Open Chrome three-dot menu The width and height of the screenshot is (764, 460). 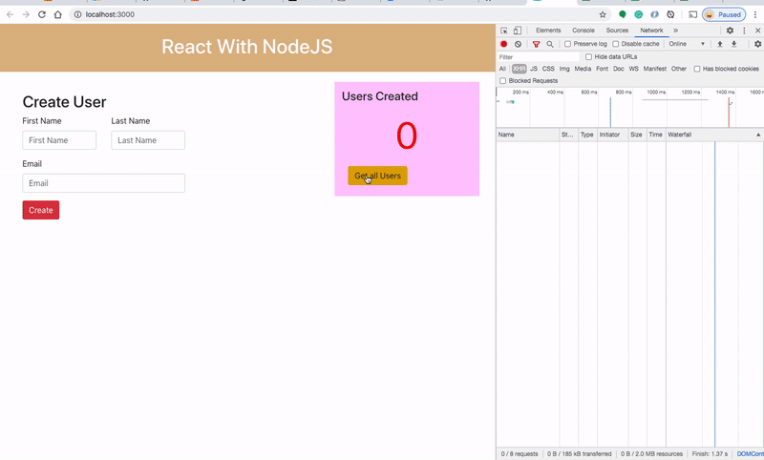point(755,14)
